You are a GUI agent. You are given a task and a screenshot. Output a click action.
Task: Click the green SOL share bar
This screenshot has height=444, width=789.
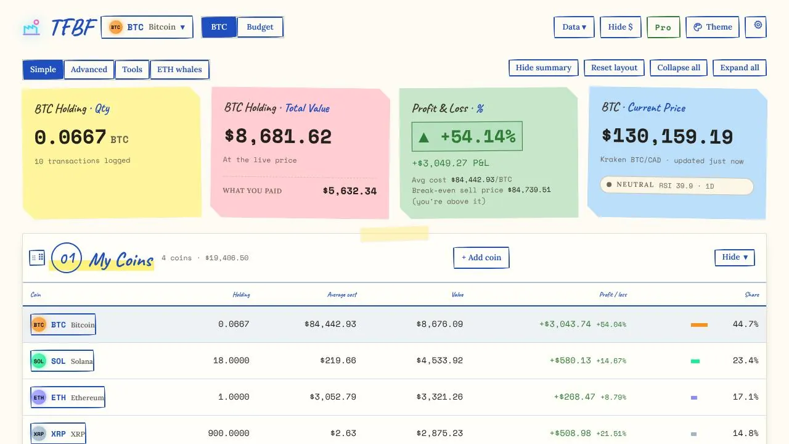(695, 361)
